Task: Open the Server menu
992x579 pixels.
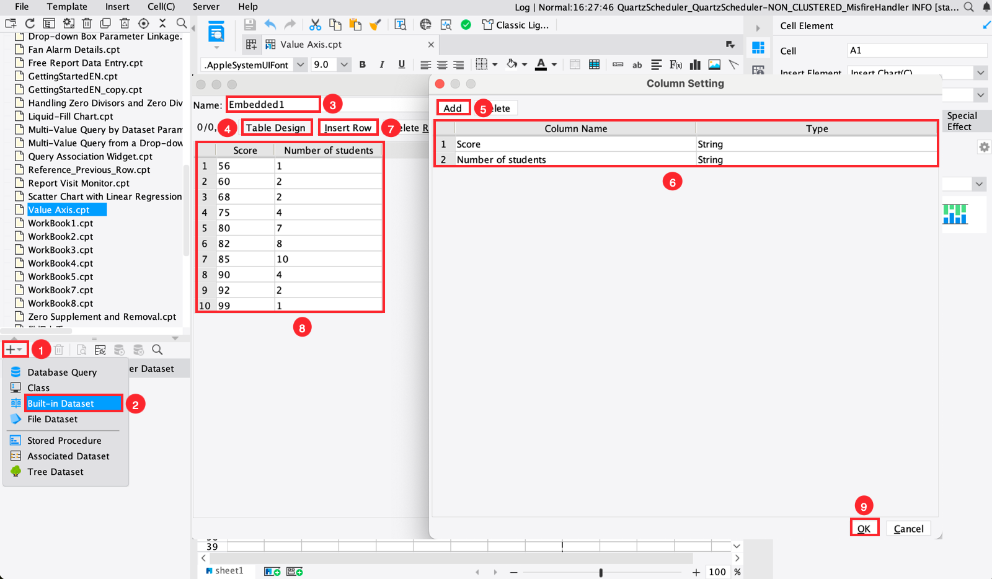Action: tap(206, 7)
